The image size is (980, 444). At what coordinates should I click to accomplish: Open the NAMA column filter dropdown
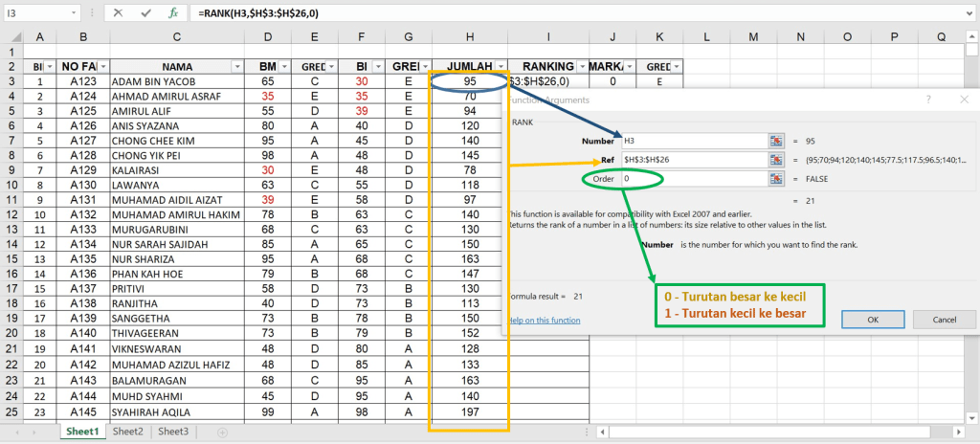(235, 67)
